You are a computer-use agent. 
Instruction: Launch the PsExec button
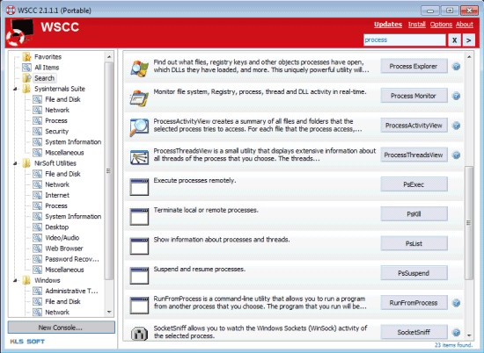click(x=414, y=184)
